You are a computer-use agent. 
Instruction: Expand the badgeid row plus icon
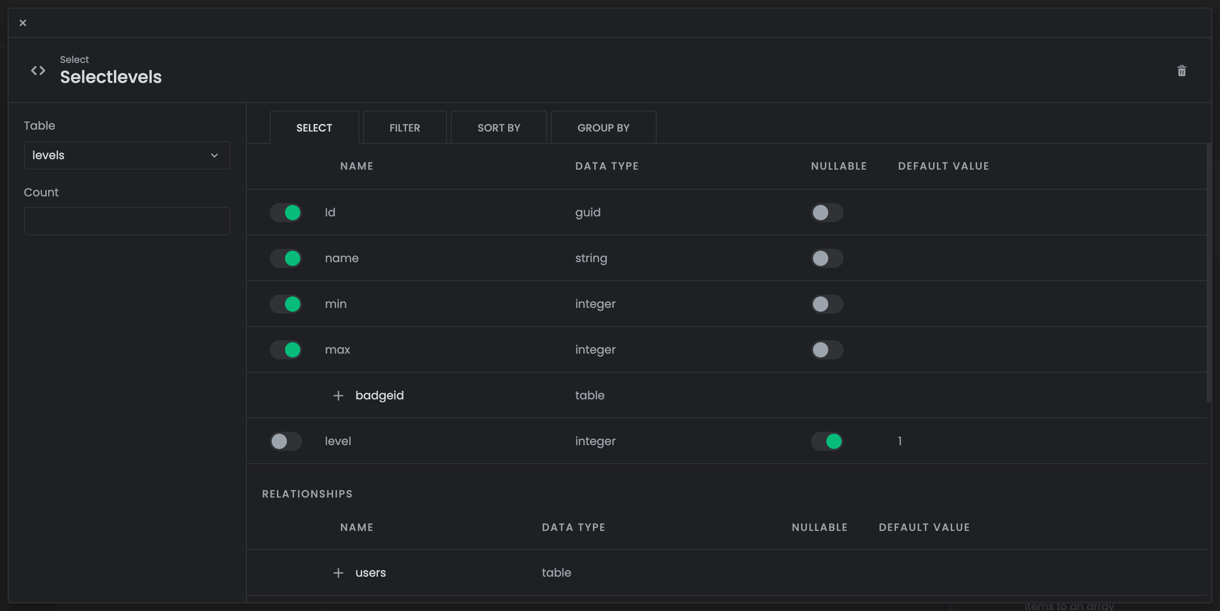(338, 396)
